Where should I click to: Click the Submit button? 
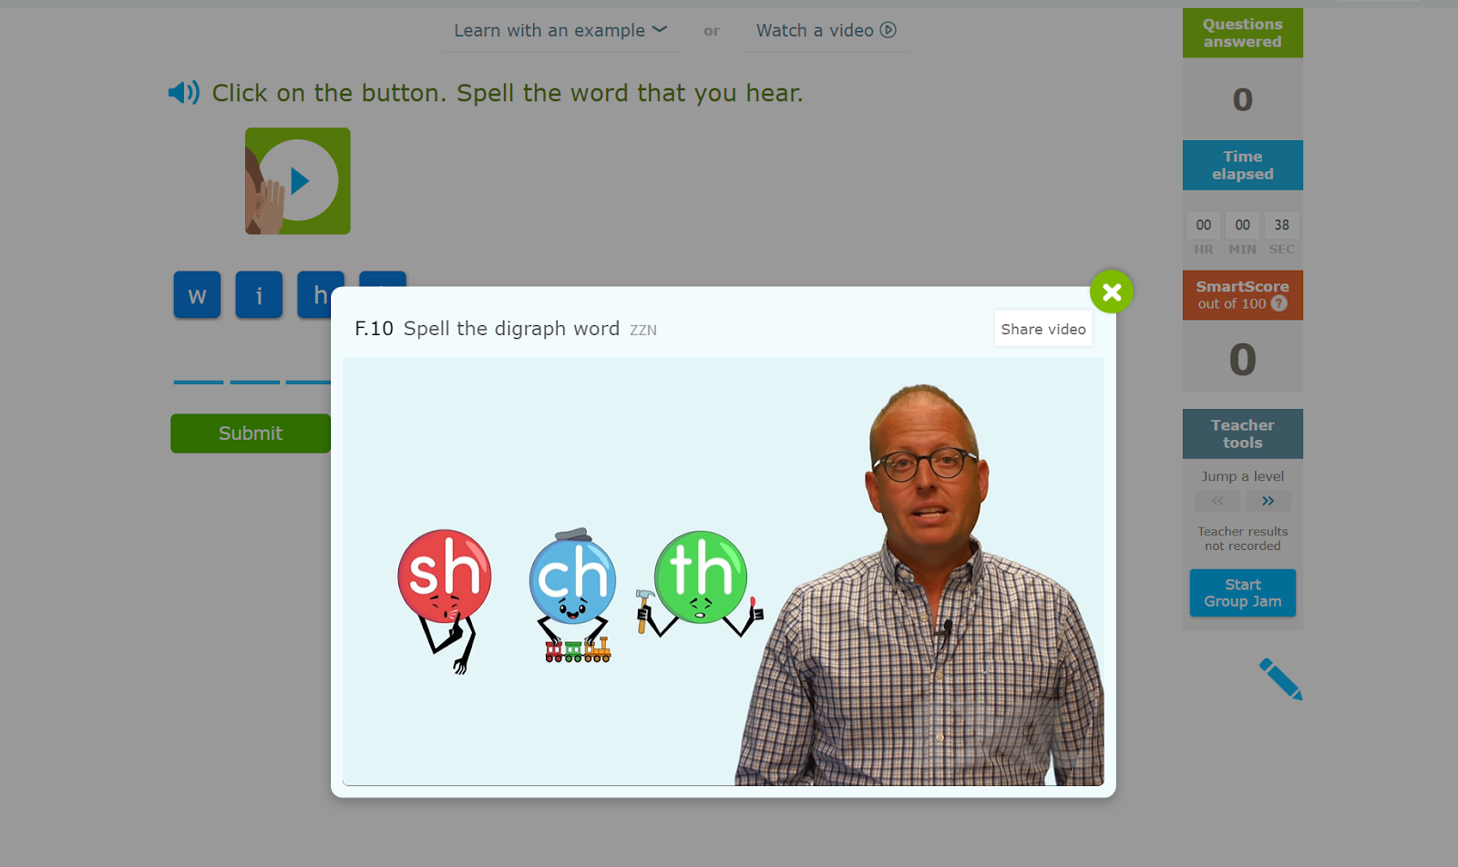[251, 433]
